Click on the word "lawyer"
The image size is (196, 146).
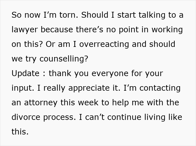coord(24,30)
